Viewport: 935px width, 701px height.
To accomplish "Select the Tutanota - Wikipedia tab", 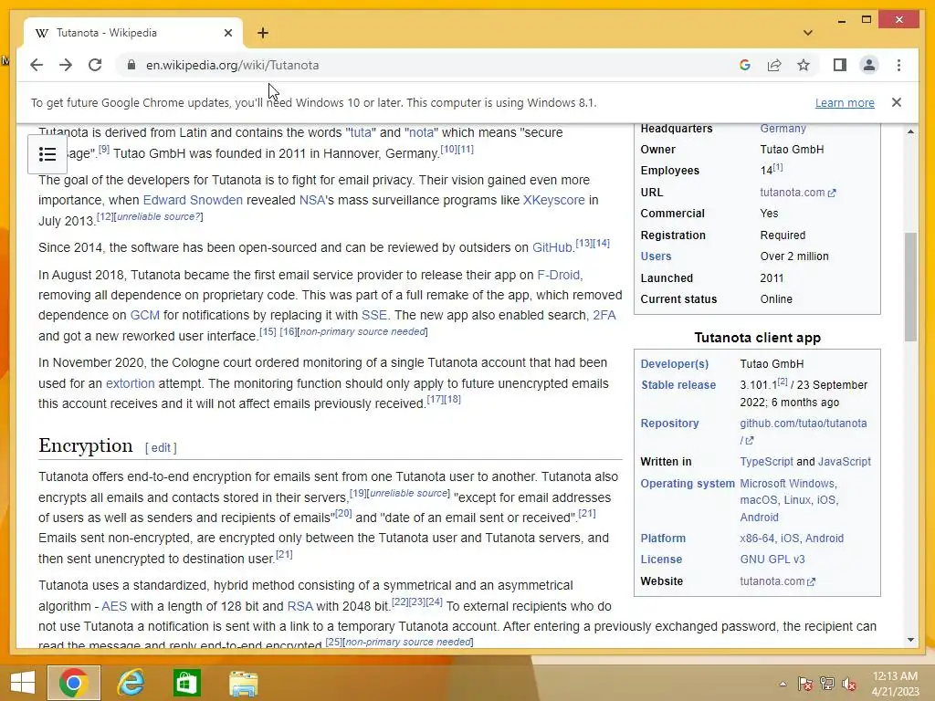I will (133, 33).
